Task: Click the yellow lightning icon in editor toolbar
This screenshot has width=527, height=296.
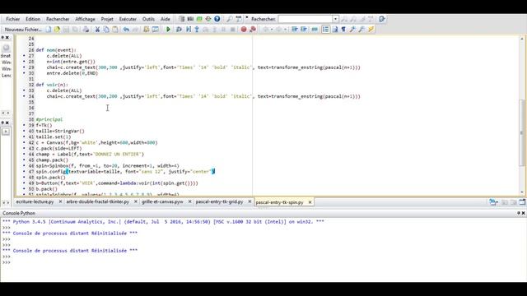Action: [x=371, y=30]
